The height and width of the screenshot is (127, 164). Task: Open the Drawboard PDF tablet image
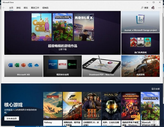pos(102,64)
